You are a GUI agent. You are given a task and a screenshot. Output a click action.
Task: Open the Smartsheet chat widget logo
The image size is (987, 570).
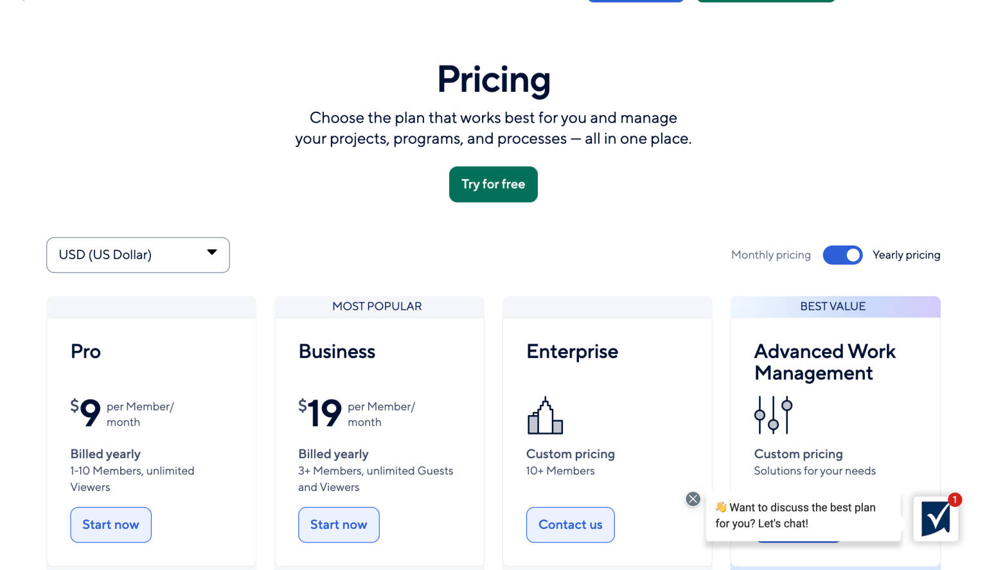click(x=936, y=519)
